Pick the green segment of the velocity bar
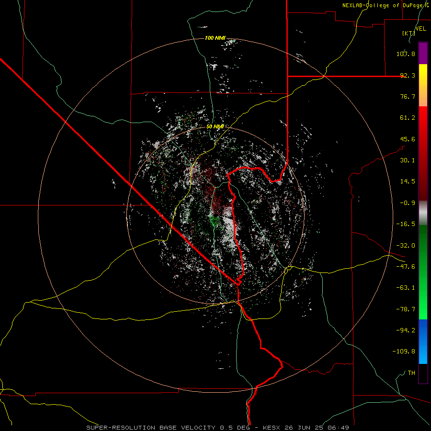The width and height of the screenshot is (431, 431). click(423, 272)
